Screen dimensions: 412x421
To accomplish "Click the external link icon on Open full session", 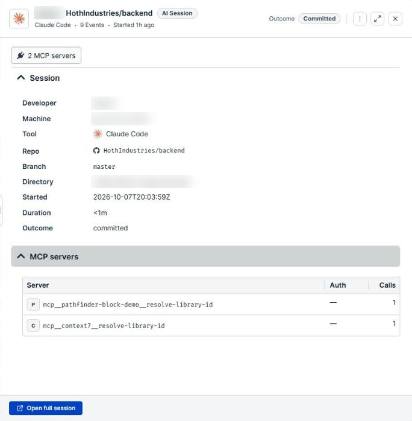I will [x=20, y=408].
